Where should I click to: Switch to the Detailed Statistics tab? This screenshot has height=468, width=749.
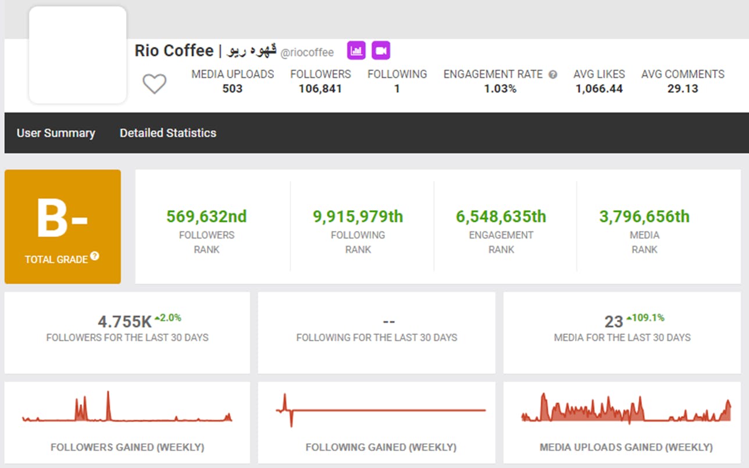point(168,133)
